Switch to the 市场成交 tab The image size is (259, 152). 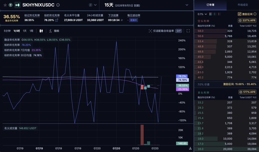243,5
